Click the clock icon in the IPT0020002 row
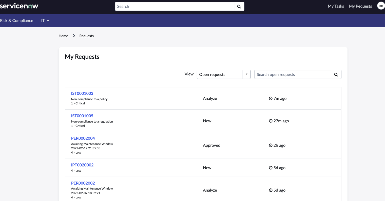Image resolution: width=385 pixels, height=201 pixels. pos(271,168)
